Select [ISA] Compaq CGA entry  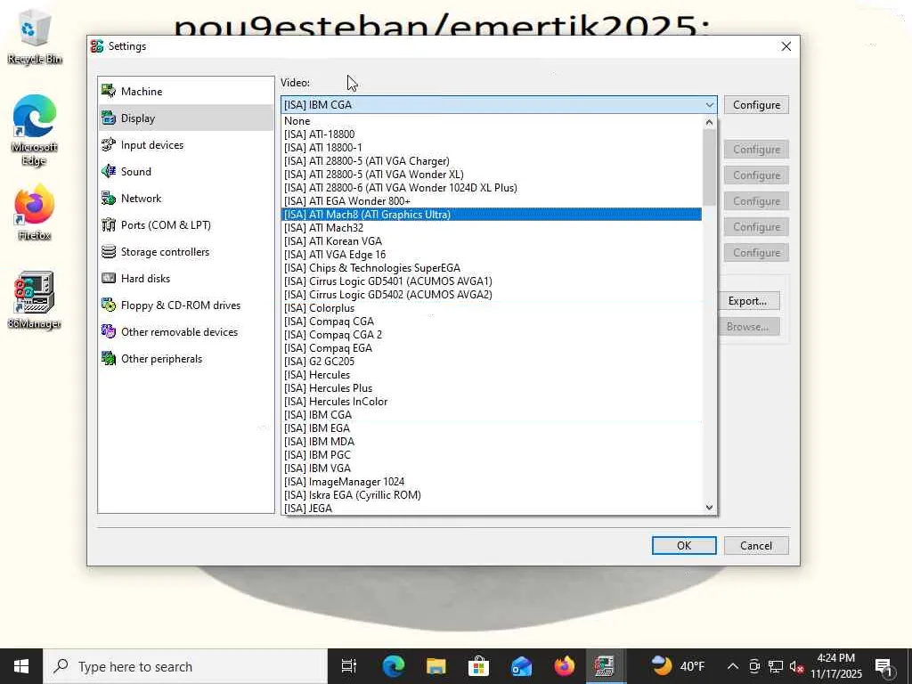(492, 322)
